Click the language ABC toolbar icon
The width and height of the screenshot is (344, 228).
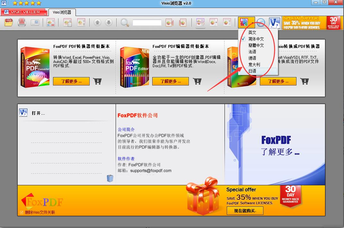point(246,22)
